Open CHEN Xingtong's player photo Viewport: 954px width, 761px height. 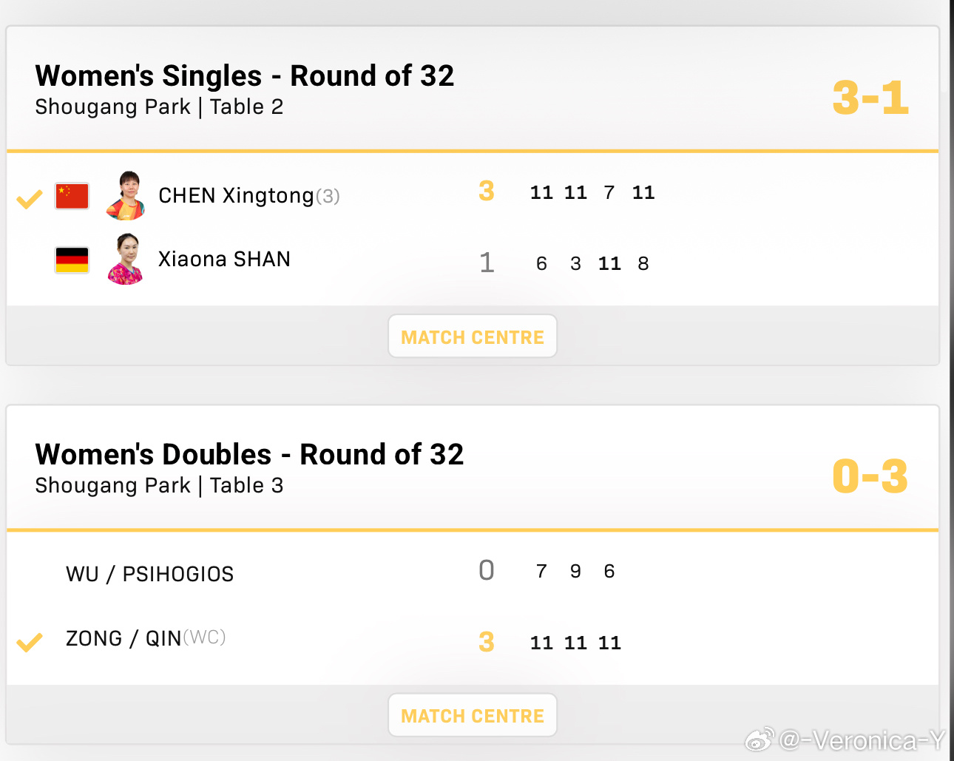coord(126,195)
